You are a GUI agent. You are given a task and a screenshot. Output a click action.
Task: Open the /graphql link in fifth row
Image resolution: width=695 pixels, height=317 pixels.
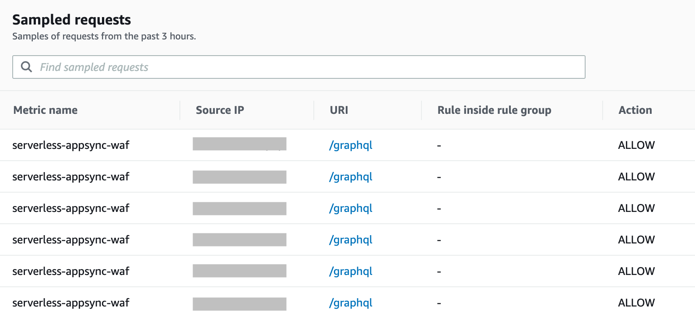pos(351,271)
